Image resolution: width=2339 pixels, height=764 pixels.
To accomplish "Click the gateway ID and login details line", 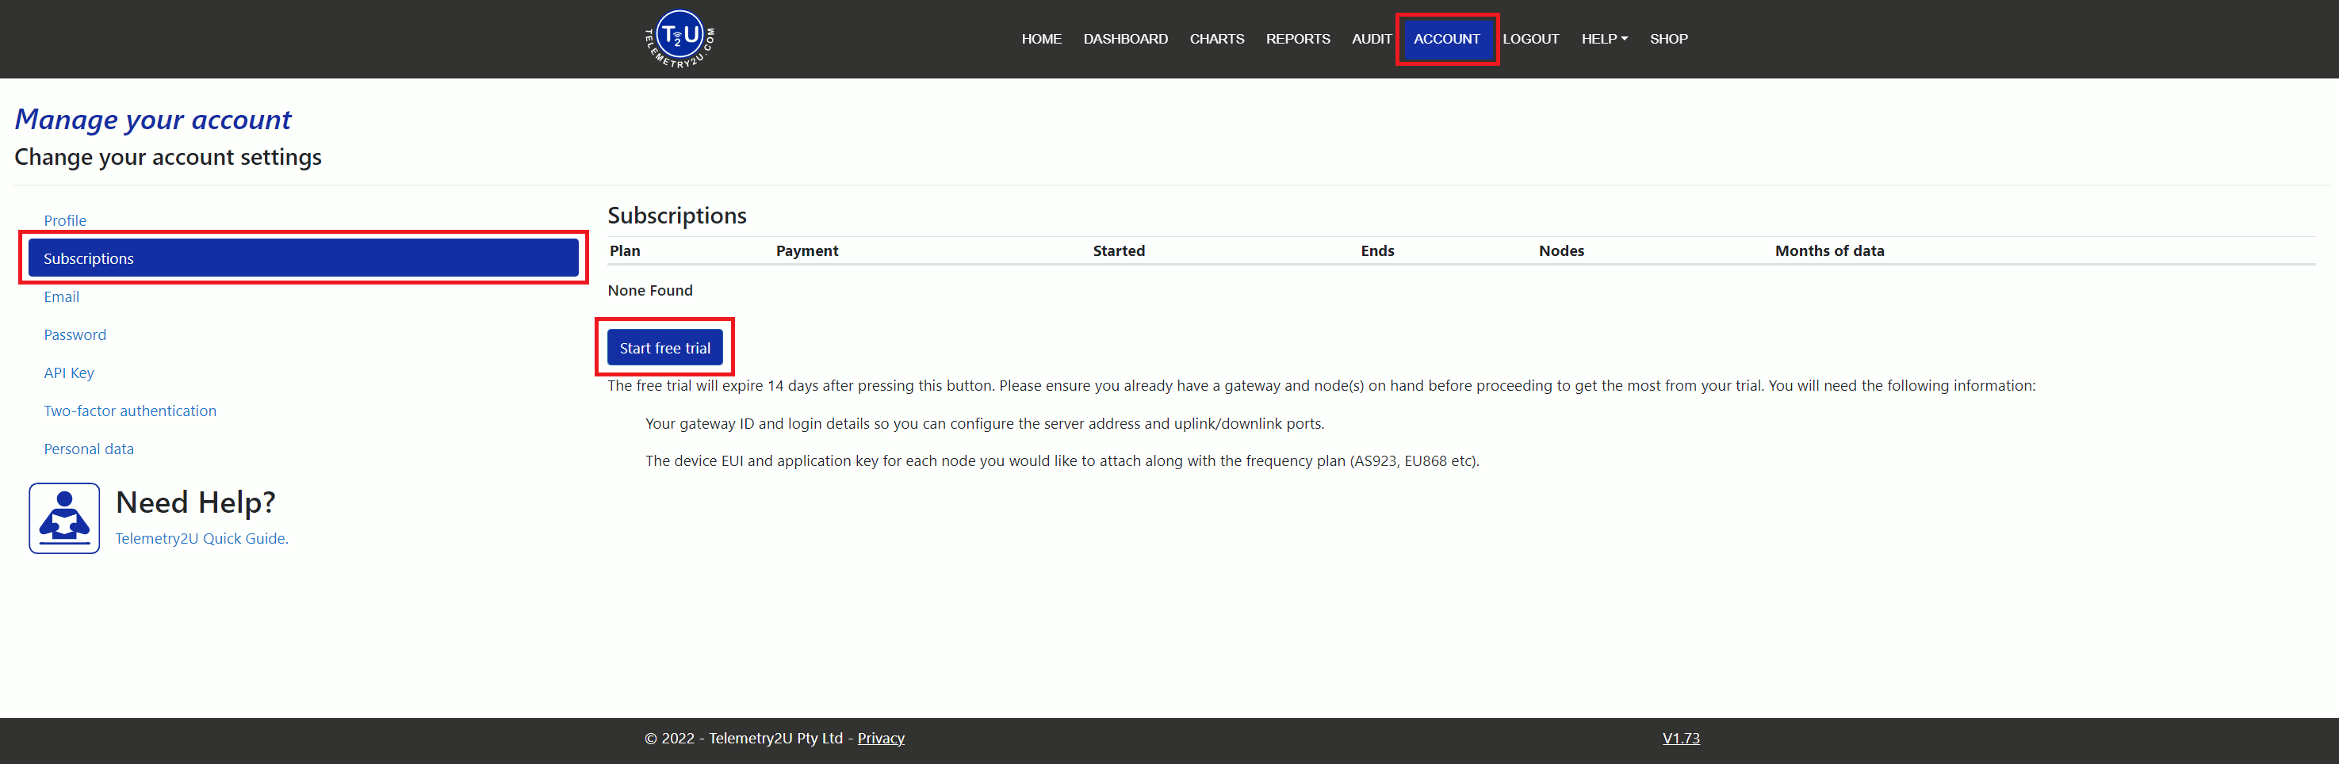I will click(984, 424).
